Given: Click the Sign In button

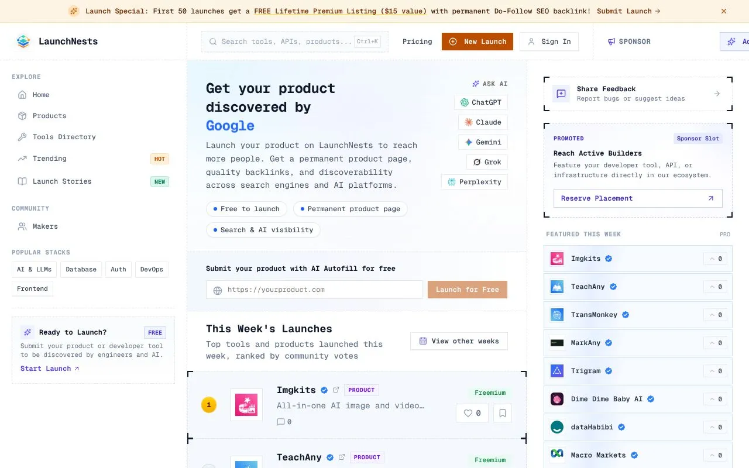Looking at the screenshot, I should pos(549,42).
